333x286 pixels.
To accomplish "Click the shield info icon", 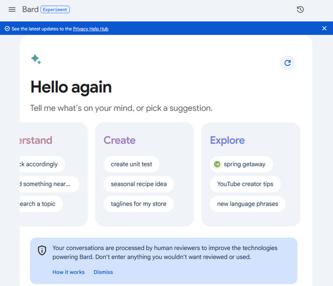I will (42, 251).
